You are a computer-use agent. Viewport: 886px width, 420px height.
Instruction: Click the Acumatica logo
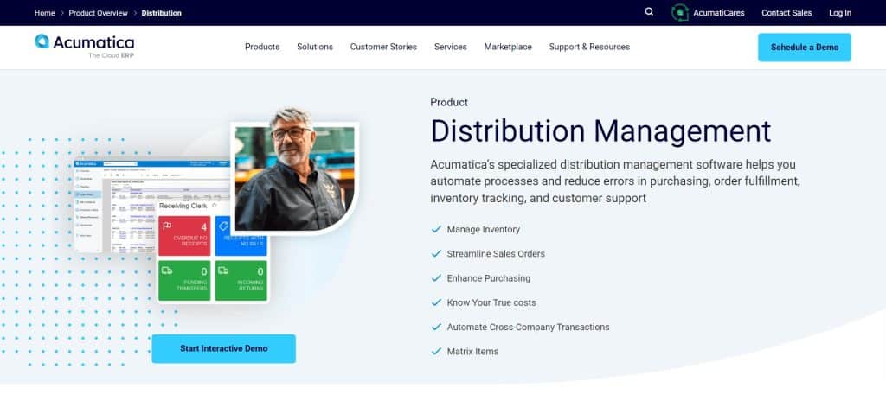(84, 46)
